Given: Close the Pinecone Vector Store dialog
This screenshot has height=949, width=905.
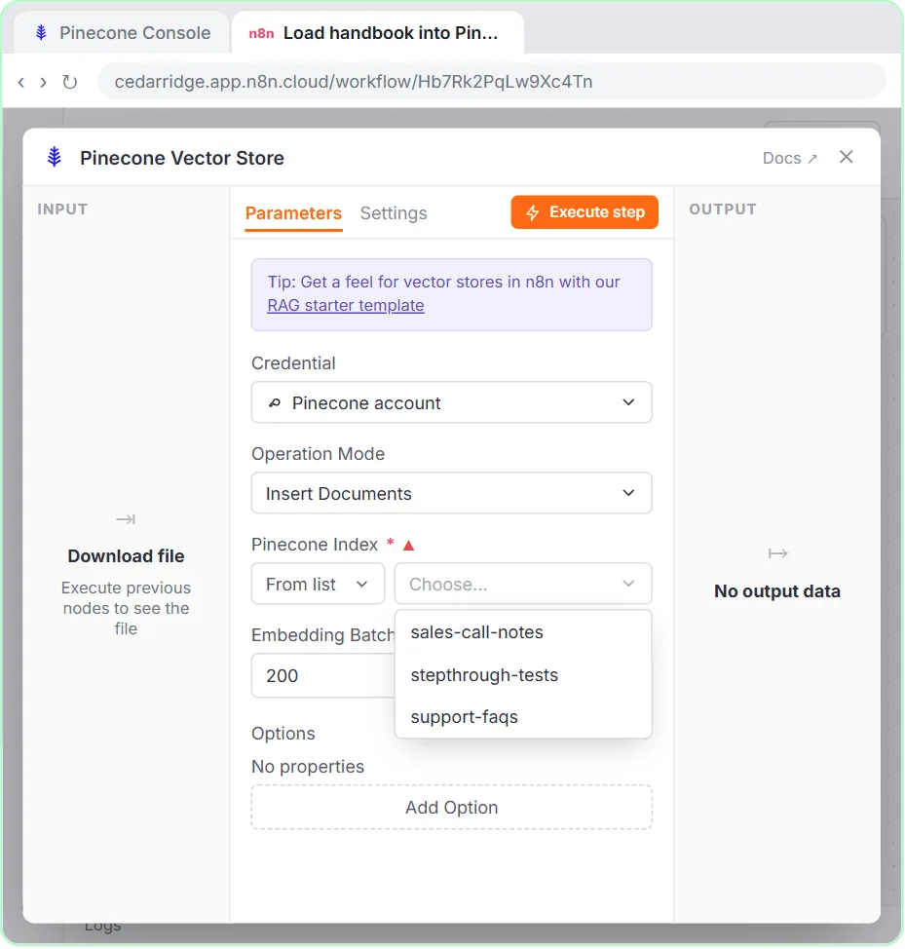Looking at the screenshot, I should tap(847, 158).
